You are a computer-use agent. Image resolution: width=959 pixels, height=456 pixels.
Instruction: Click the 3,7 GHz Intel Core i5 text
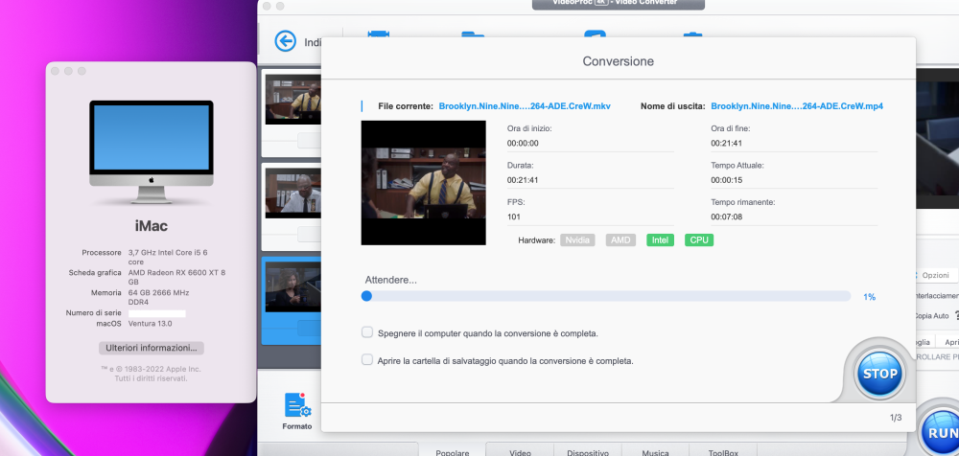point(168,257)
